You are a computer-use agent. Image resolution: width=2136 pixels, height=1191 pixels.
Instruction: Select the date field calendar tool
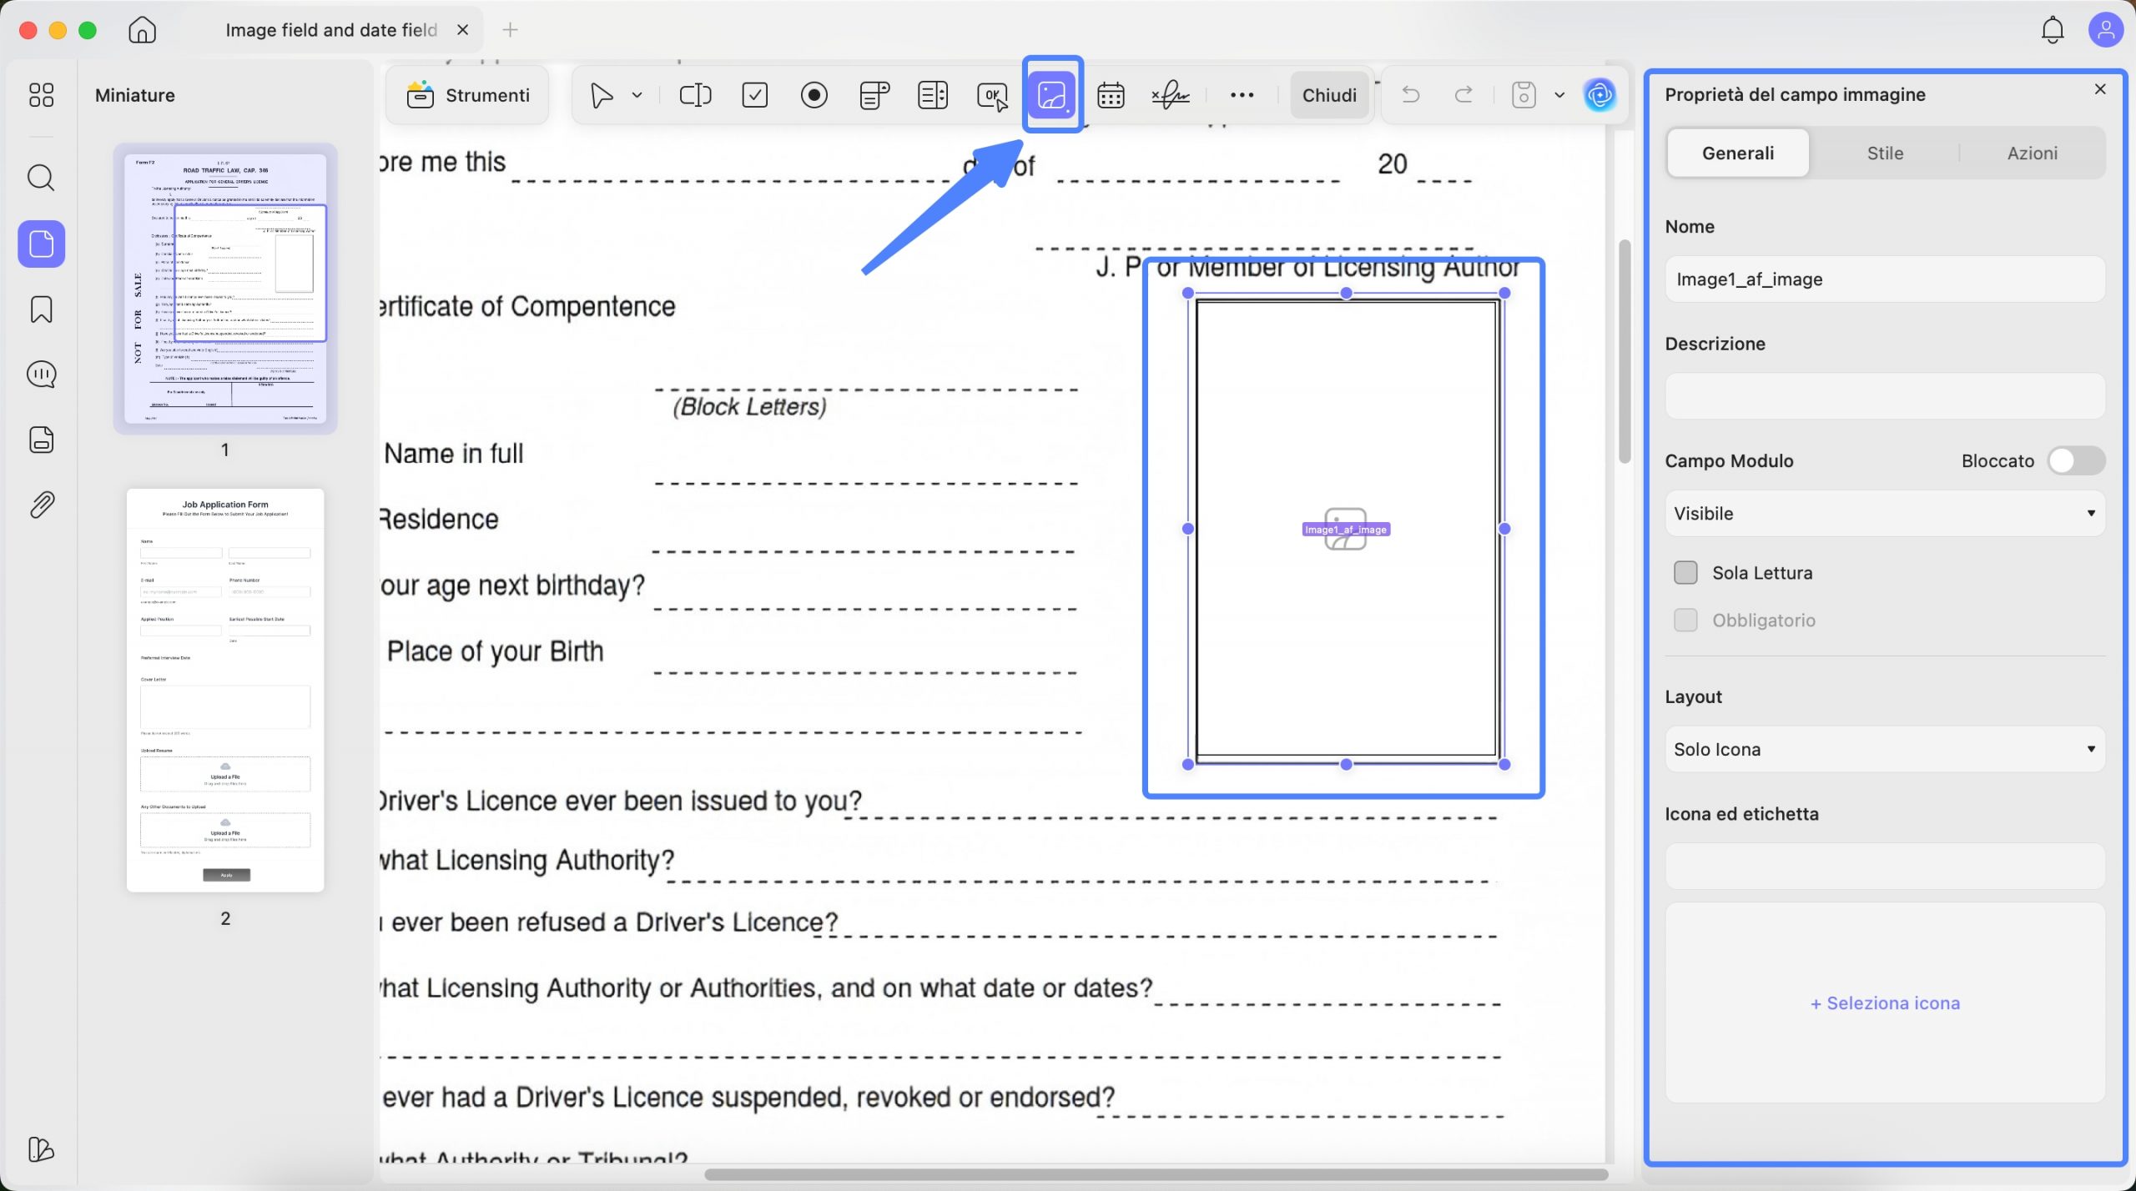tap(1111, 95)
